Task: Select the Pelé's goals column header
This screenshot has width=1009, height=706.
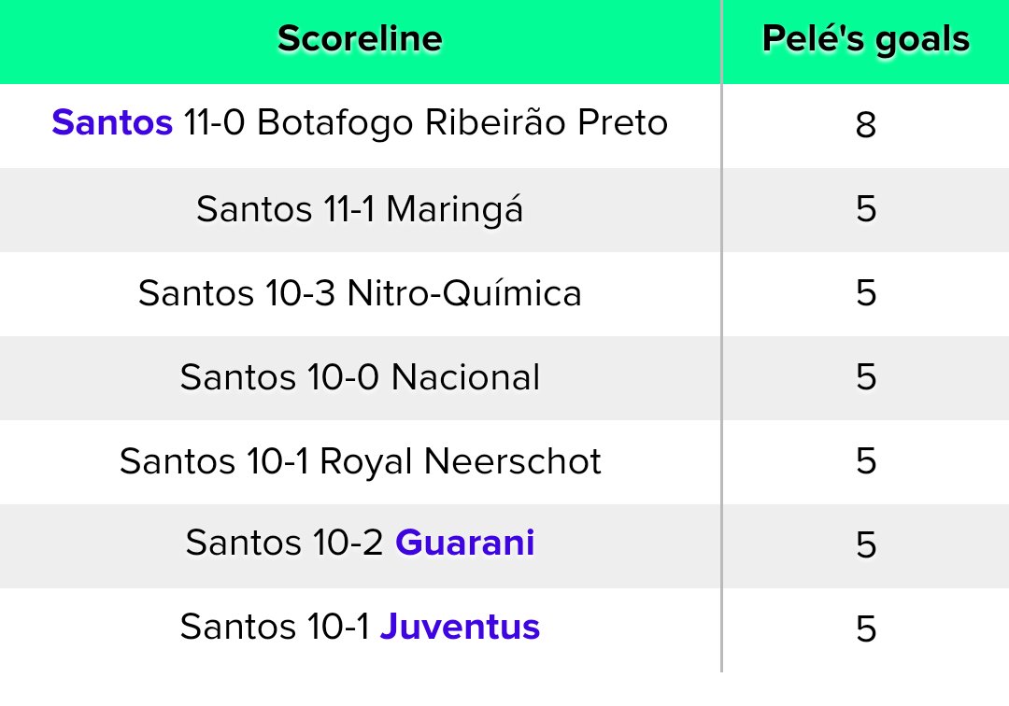Action: pyautogui.click(x=865, y=39)
